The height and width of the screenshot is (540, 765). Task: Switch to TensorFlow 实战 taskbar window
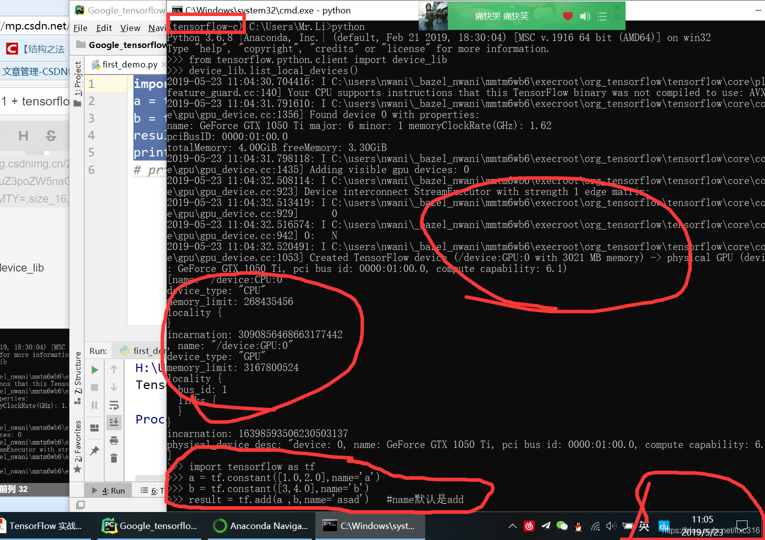click(x=45, y=526)
